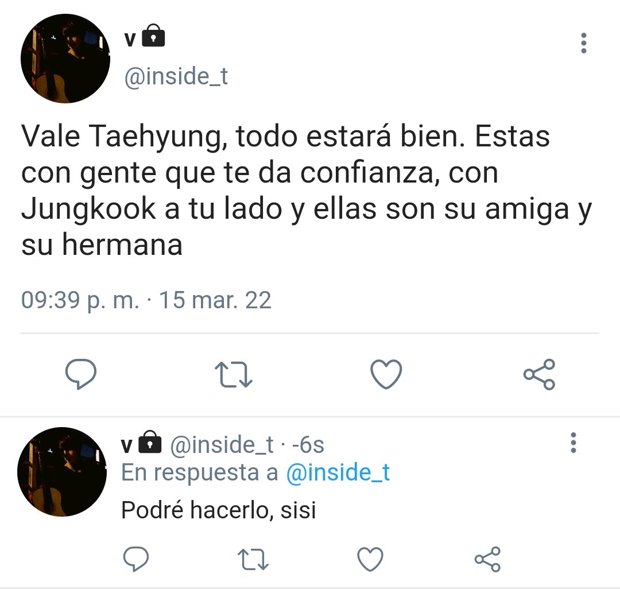
Task: Tap the lock icon beside reply's name
Action: coord(150,441)
